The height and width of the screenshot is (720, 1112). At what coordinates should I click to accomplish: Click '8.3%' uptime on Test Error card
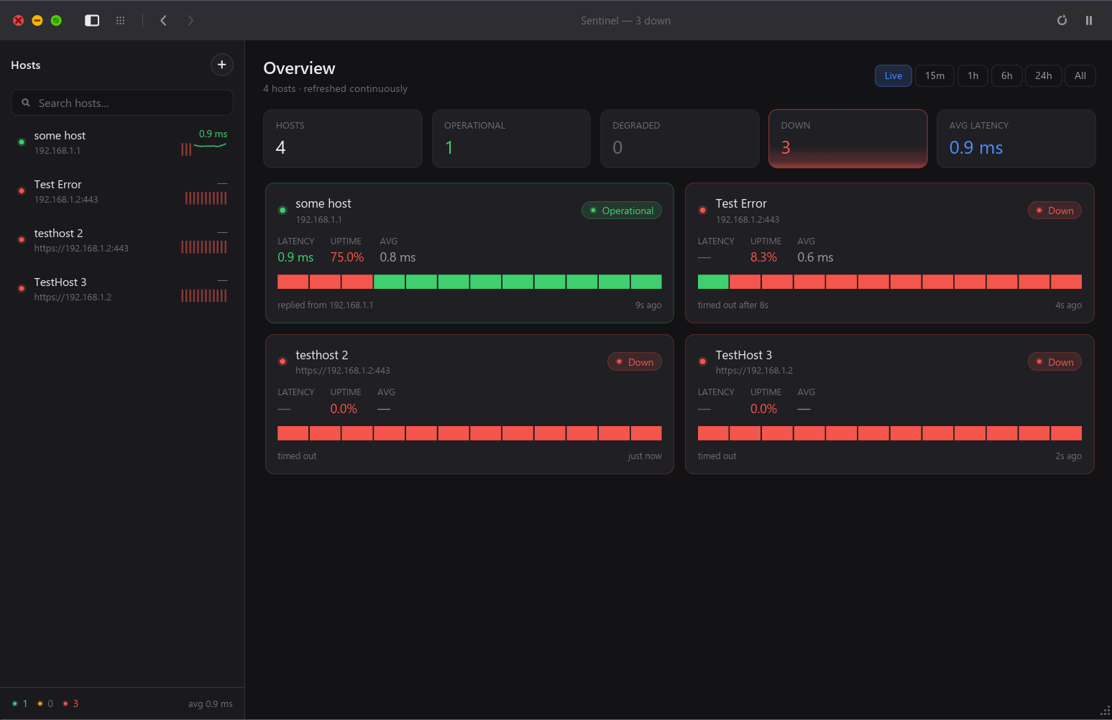[763, 257]
